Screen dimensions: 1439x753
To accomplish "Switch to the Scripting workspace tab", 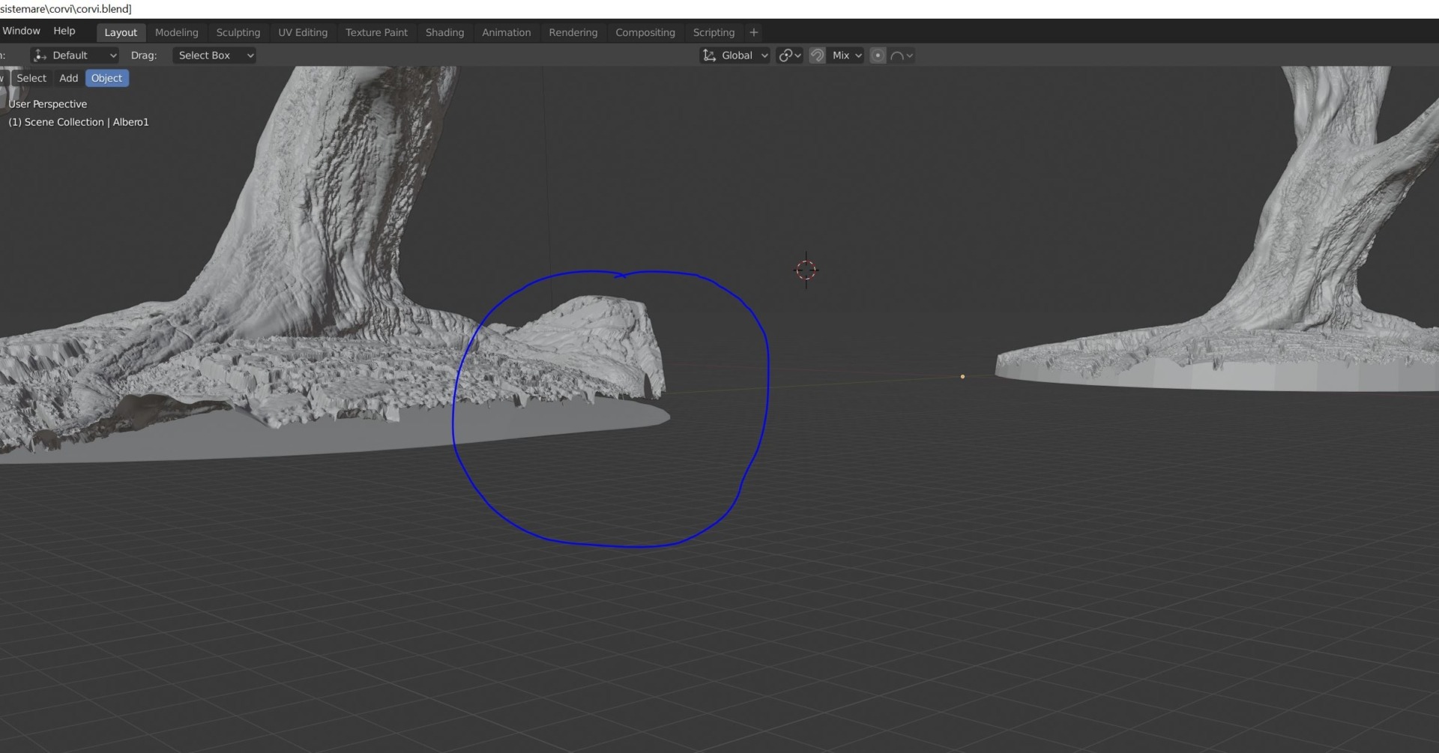I will click(714, 33).
